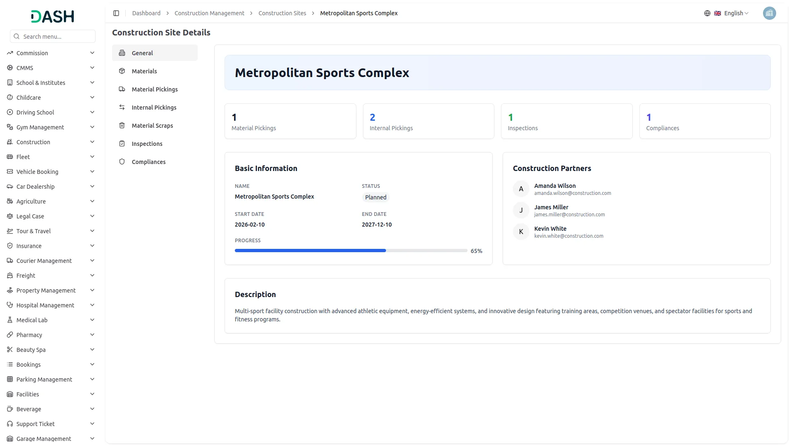
Task: Open Internal Pickings stat card
Action: coord(428,122)
